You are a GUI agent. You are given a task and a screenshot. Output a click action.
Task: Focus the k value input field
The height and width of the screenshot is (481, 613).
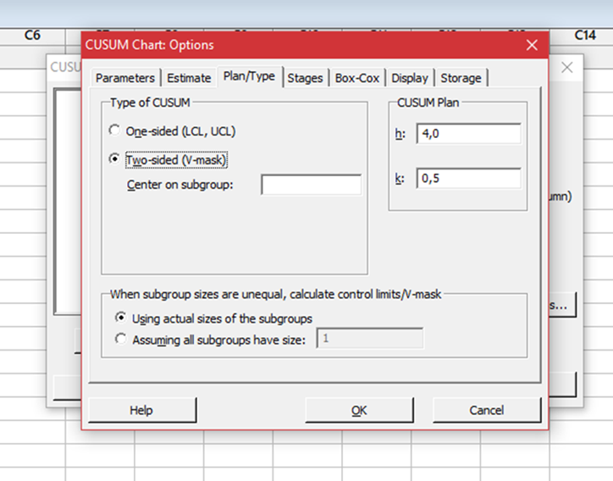click(x=468, y=179)
